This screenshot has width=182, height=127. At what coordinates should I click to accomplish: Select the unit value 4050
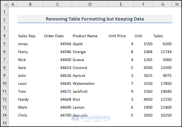click(x=147, y=99)
